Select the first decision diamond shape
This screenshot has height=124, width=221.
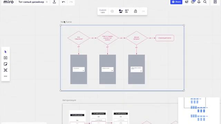click(79, 38)
